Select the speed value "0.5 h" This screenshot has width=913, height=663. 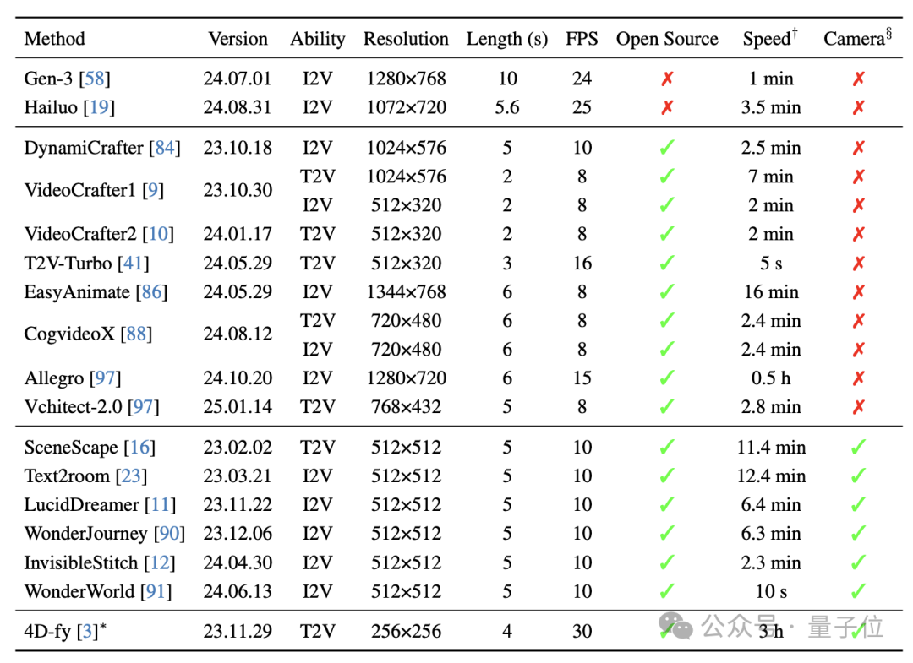[x=771, y=378]
